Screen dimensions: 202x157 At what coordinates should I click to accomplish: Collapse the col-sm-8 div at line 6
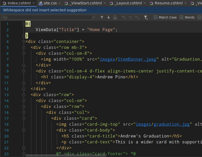[x=24, y=53]
